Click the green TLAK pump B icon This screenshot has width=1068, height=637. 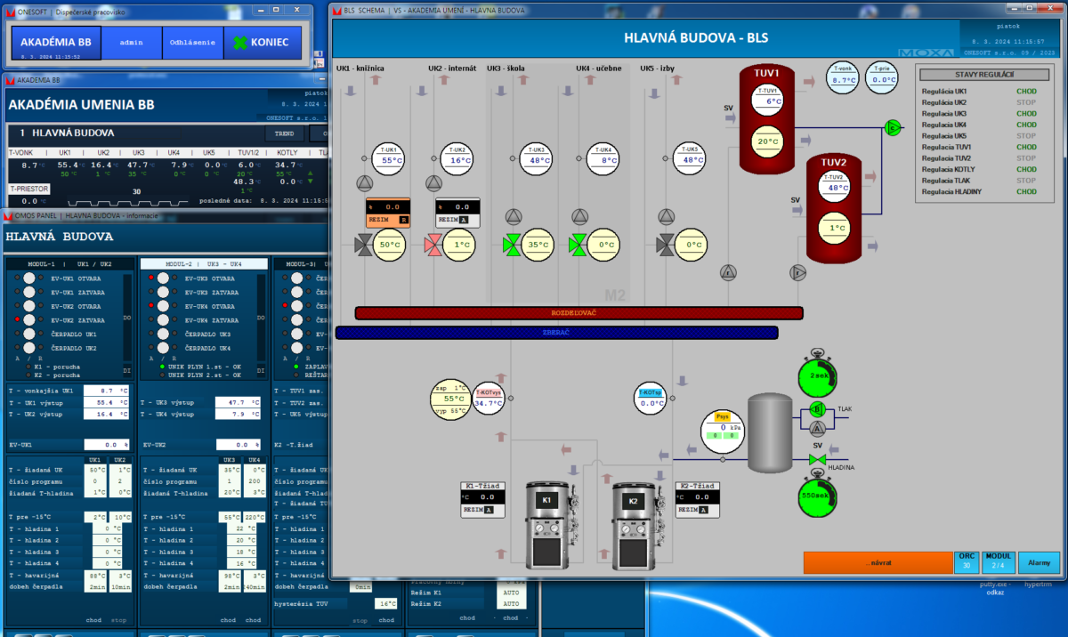pos(818,410)
